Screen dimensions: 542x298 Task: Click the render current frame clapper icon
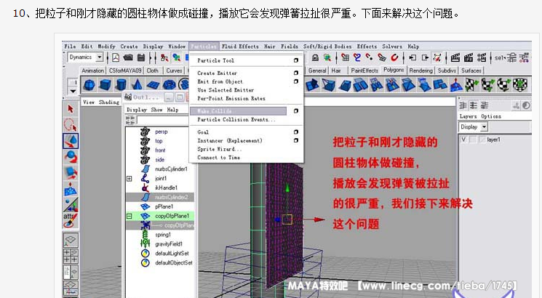click(x=455, y=57)
